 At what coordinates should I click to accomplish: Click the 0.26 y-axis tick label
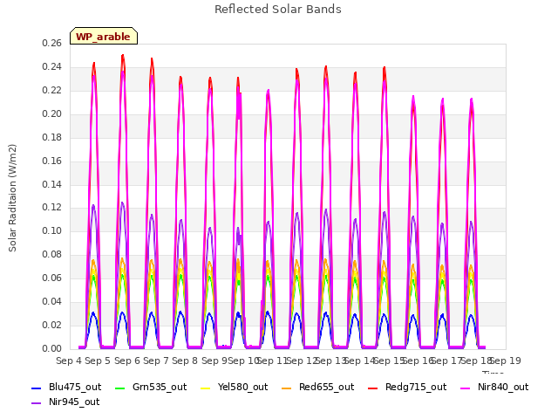click(x=51, y=43)
